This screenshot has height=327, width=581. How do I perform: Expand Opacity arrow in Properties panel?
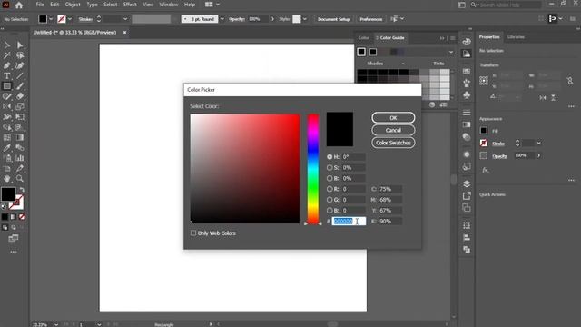click(x=538, y=155)
